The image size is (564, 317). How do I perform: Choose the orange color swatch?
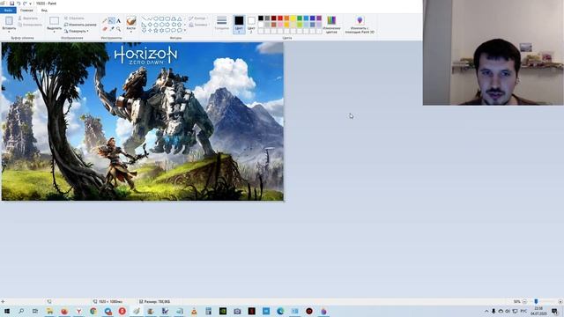(x=286, y=18)
